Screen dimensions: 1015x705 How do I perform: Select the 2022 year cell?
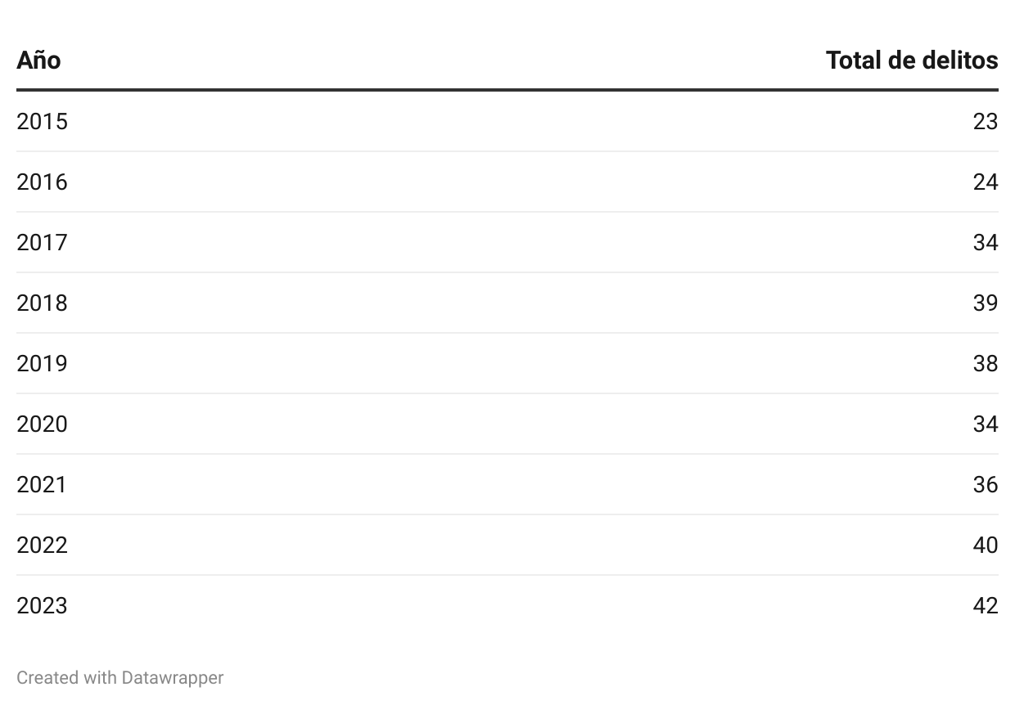tap(42, 546)
